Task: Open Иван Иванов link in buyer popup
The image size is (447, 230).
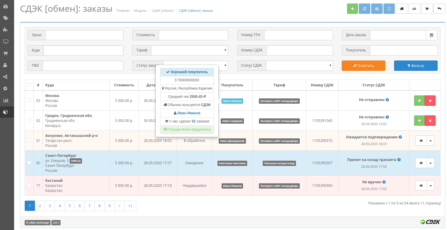Action: 189,113
